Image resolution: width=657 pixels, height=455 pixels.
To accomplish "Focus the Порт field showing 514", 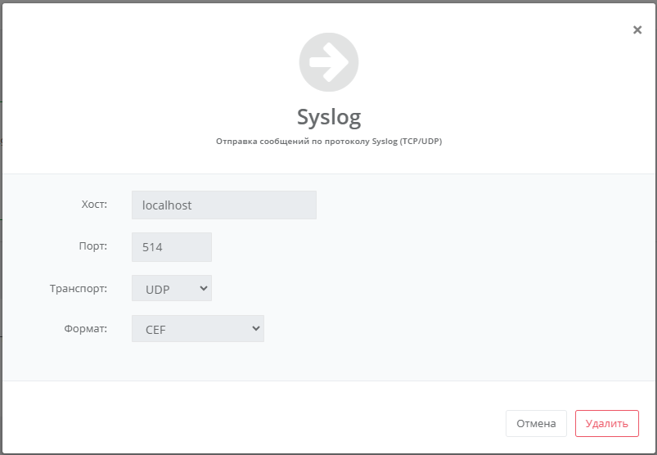I will [171, 247].
